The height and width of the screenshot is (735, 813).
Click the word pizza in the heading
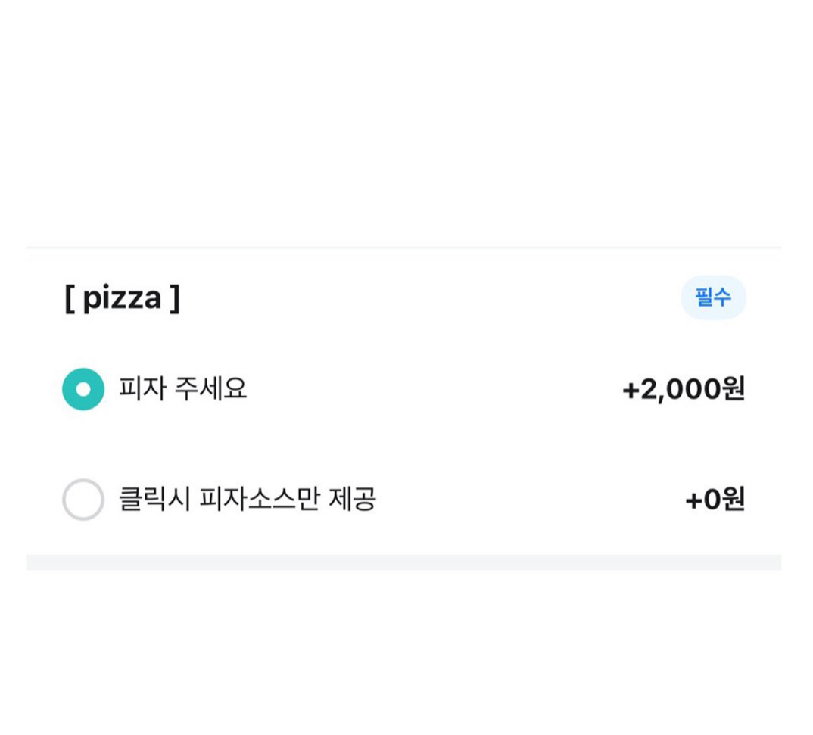click(122, 298)
